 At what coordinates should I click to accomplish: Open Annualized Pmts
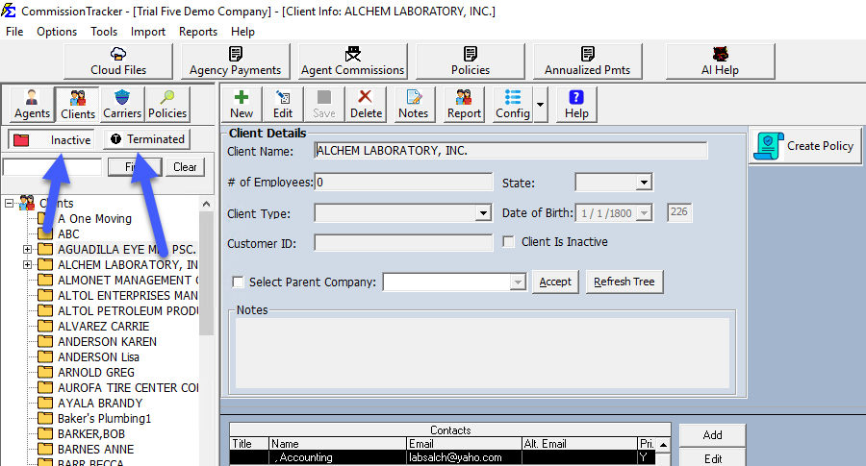tap(588, 61)
